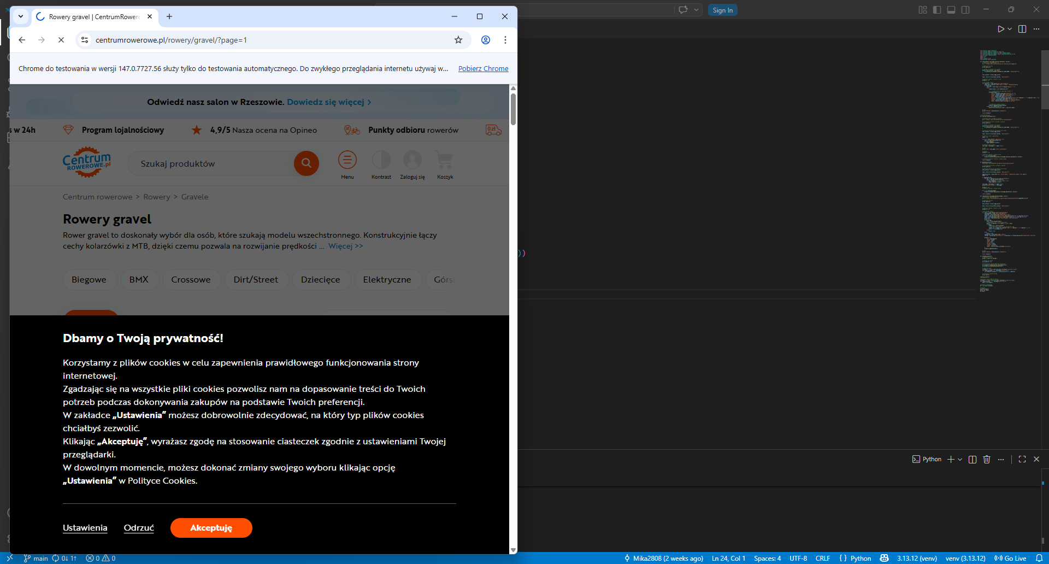Image resolution: width=1049 pixels, height=564 pixels.
Task: Choose the Elektryczne category chip
Action: click(387, 280)
